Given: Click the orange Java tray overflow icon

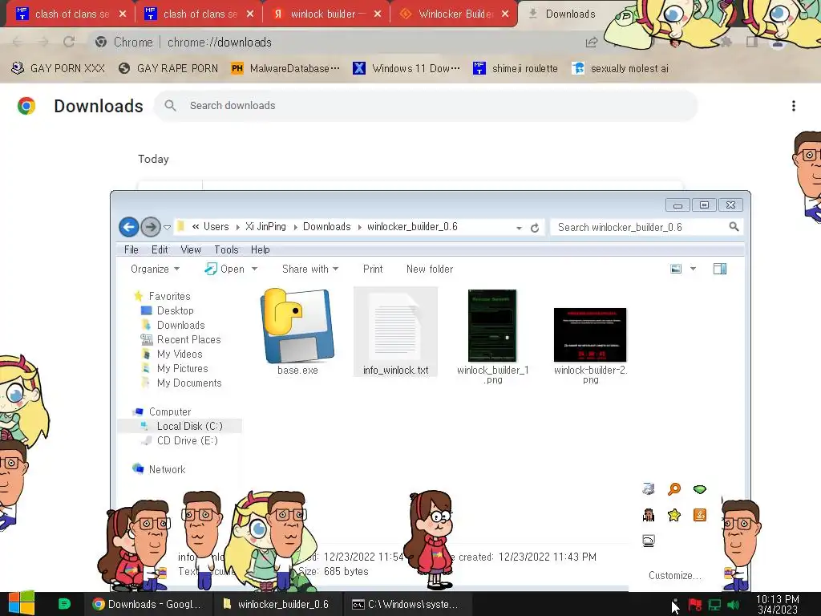Looking at the screenshot, I should click(x=700, y=515).
